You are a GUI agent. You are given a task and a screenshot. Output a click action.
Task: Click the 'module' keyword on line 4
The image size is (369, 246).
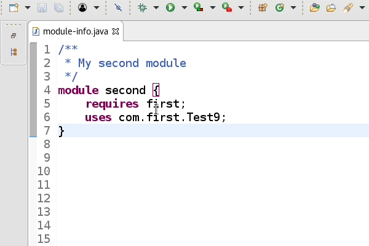tap(78, 90)
